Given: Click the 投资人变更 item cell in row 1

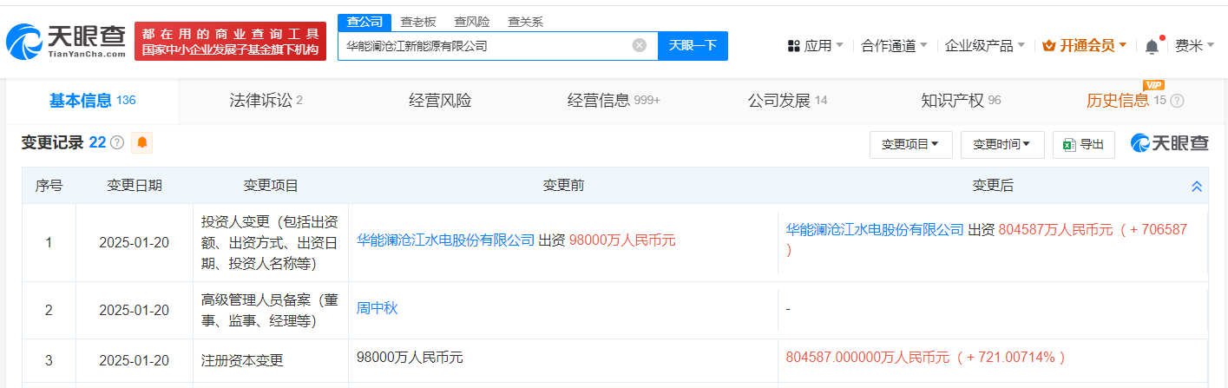Looking at the screenshot, I should pyautogui.click(x=270, y=242).
